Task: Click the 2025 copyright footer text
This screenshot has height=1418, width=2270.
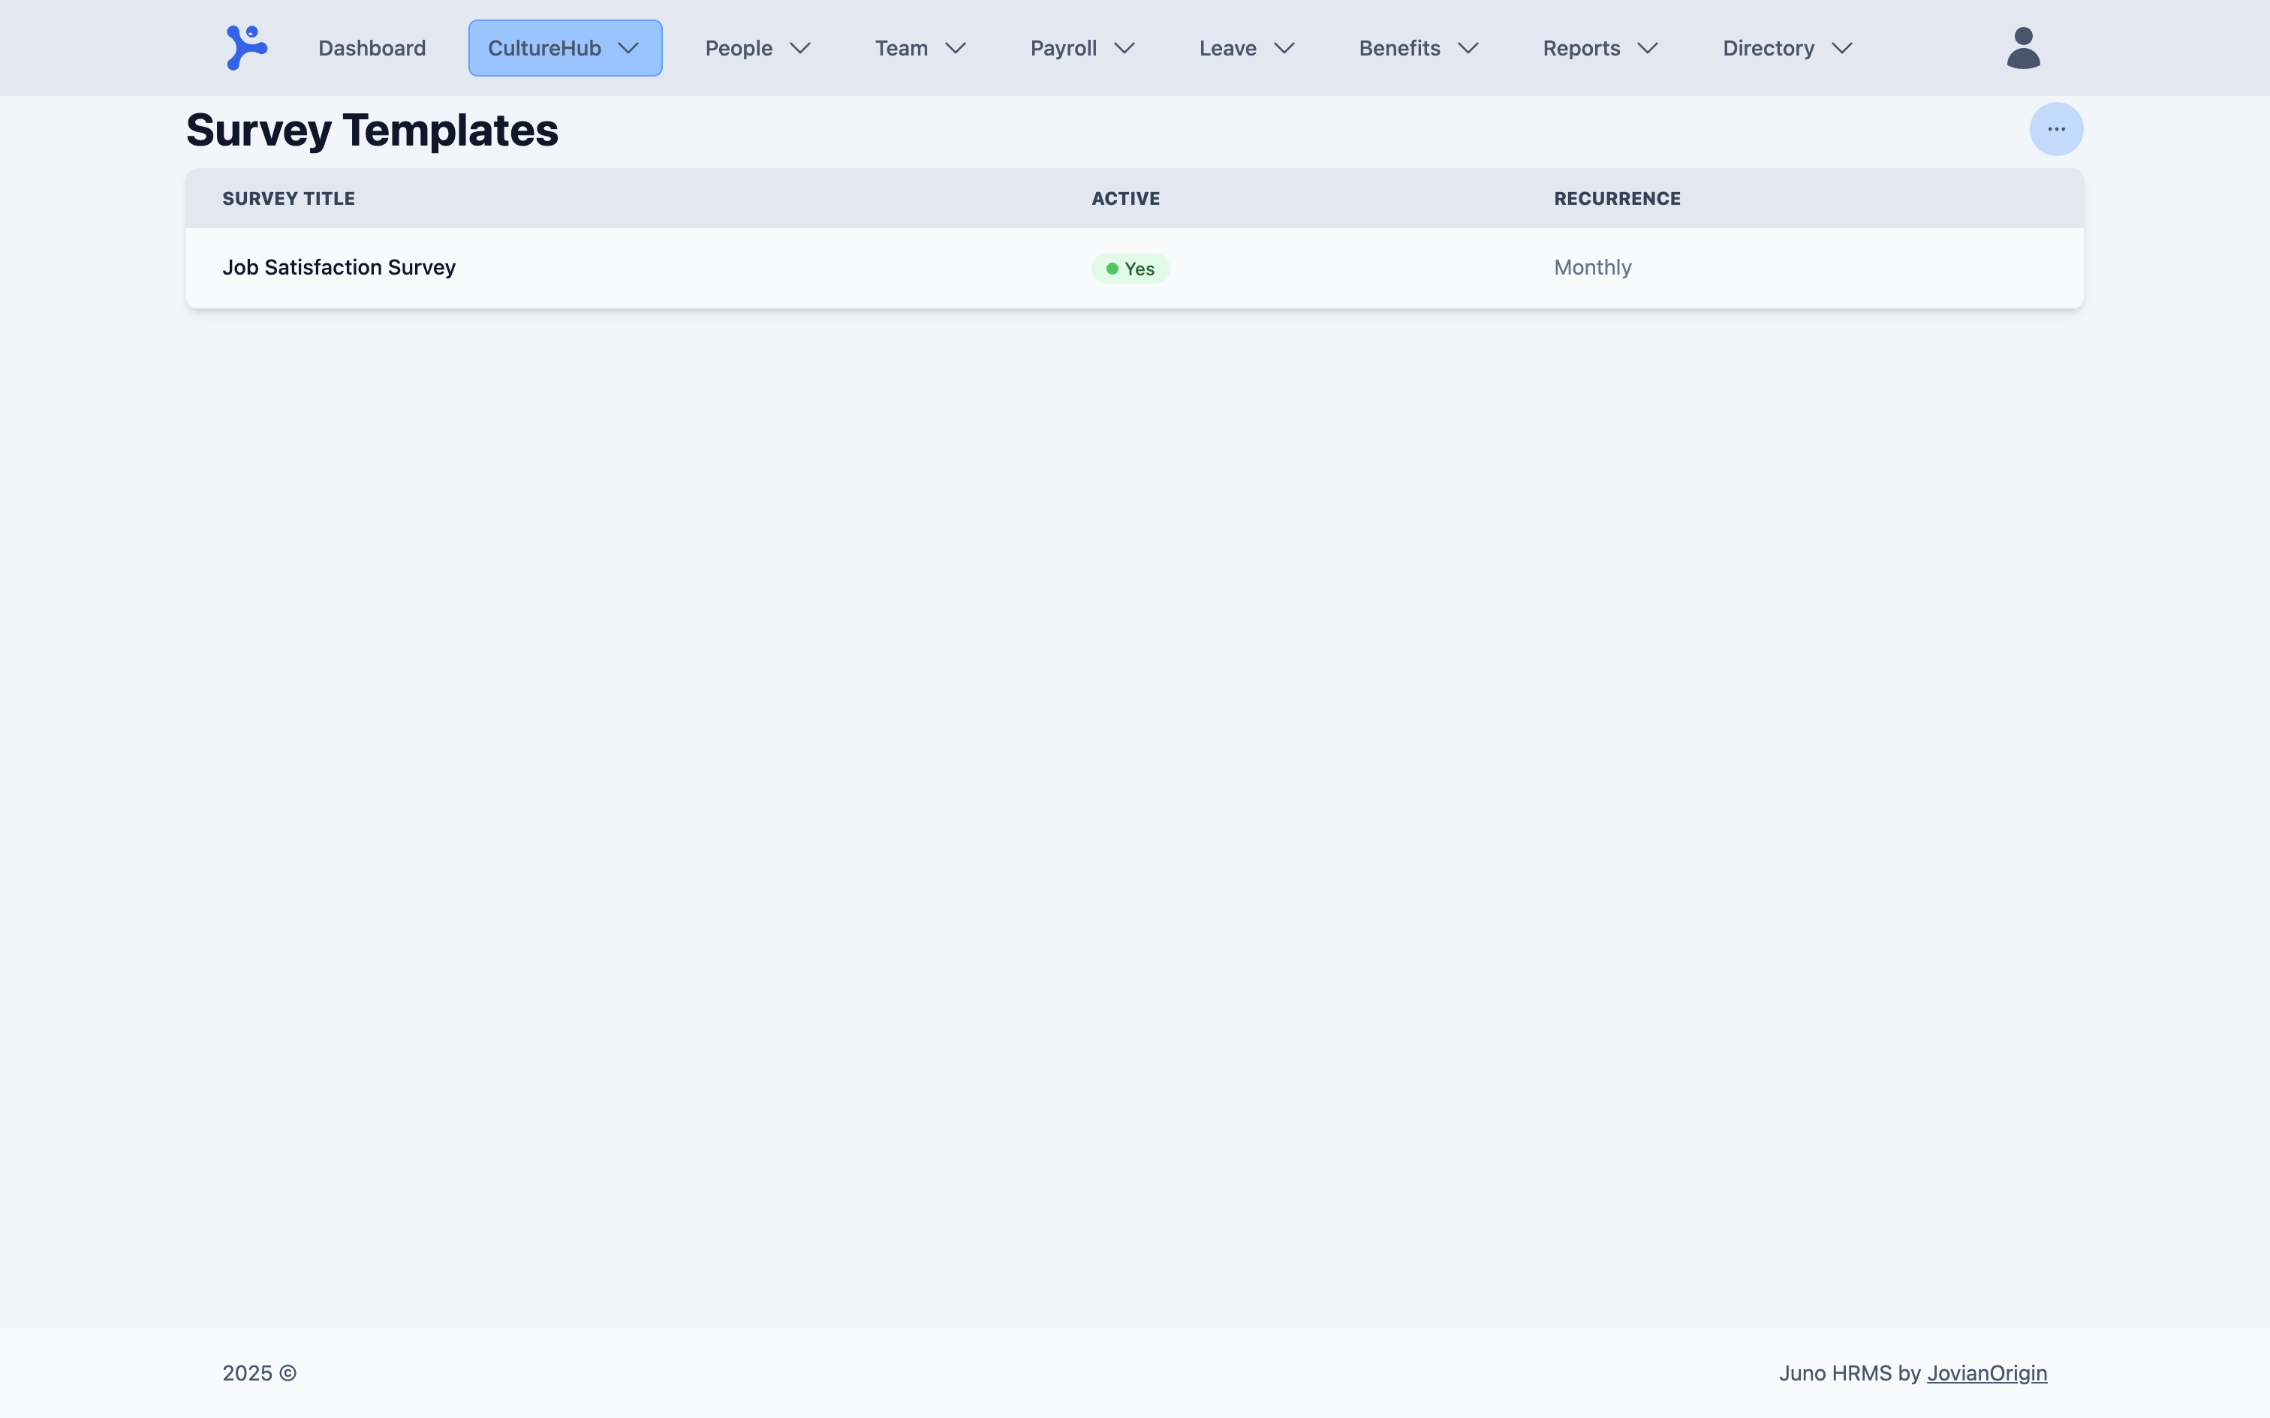Action: (x=259, y=1373)
